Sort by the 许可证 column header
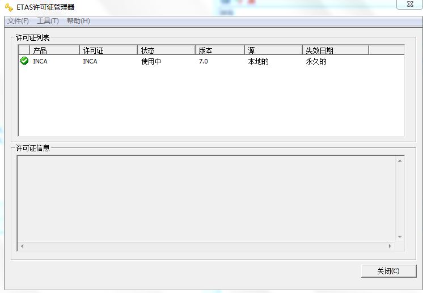The width and height of the screenshot is (423, 293). click(108, 50)
